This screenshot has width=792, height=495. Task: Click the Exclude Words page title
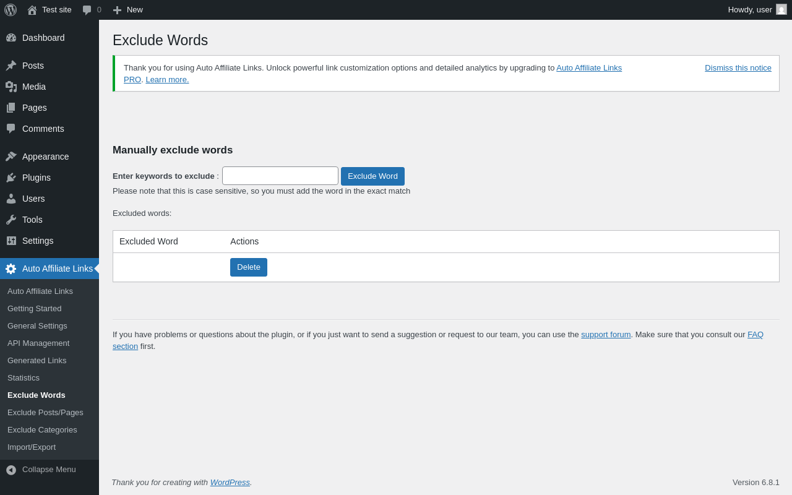click(160, 40)
